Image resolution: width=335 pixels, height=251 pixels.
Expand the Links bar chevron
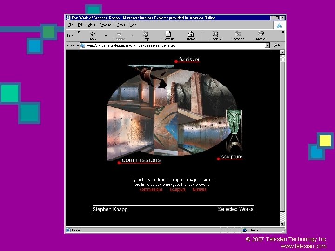pos(79,32)
